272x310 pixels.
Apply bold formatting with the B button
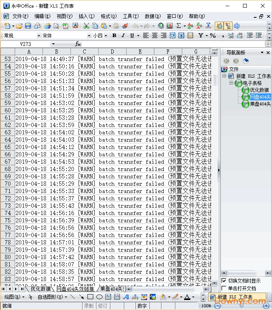[x=114, y=36]
